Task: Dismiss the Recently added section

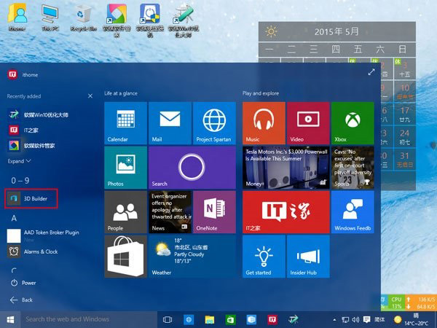Action: pos(90,95)
